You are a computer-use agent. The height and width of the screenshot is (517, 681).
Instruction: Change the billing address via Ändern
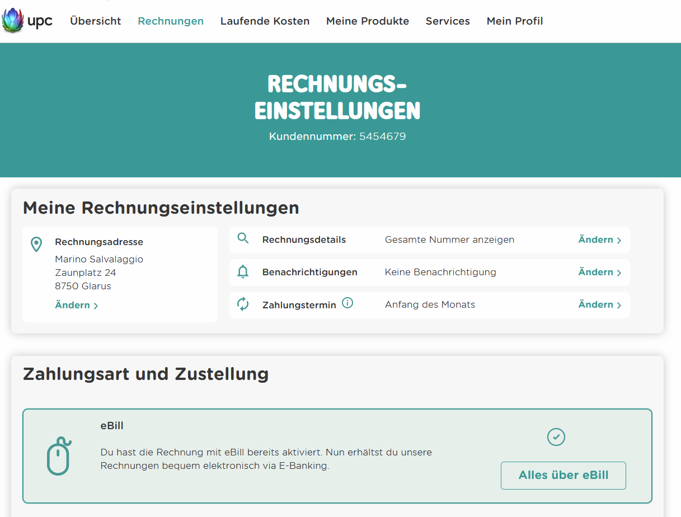[76, 305]
